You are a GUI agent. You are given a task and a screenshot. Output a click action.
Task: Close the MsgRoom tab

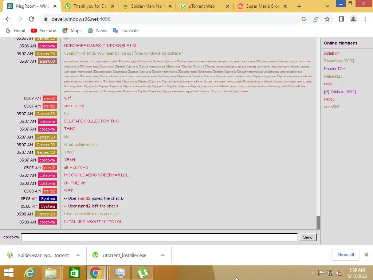(55, 7)
